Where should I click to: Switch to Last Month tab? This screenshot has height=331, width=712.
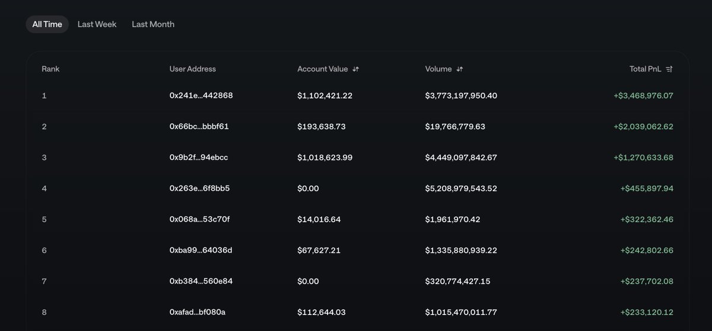click(153, 24)
